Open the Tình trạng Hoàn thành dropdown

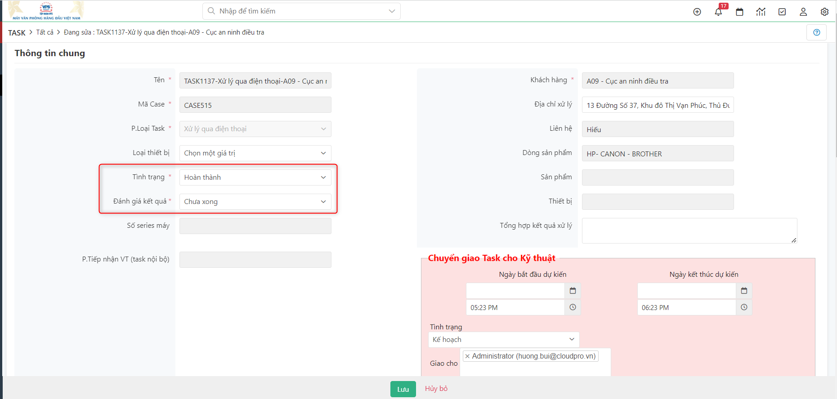pyautogui.click(x=255, y=177)
